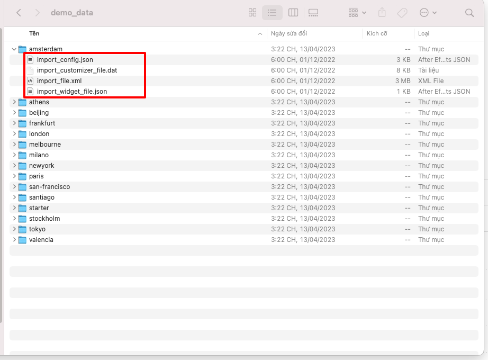Expand the paris folder
The image size is (488, 360).
[x=14, y=176]
